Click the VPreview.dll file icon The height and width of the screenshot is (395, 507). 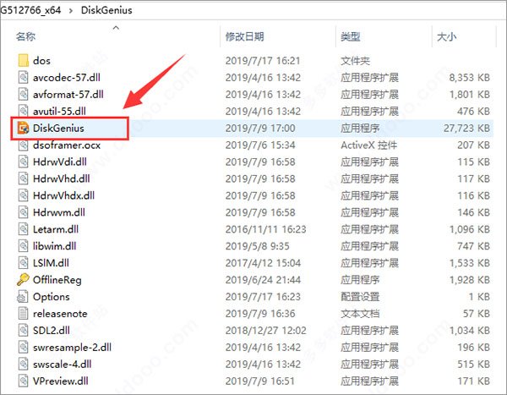24,381
